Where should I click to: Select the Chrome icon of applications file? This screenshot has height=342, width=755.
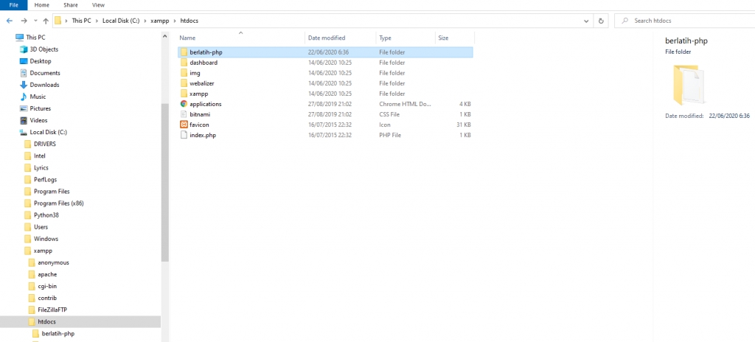(x=184, y=104)
